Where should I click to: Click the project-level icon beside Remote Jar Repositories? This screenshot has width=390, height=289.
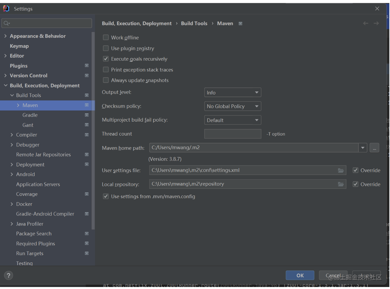87,154
